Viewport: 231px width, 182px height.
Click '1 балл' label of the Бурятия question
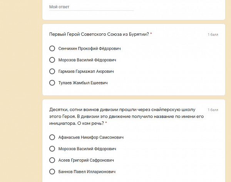[213, 35]
